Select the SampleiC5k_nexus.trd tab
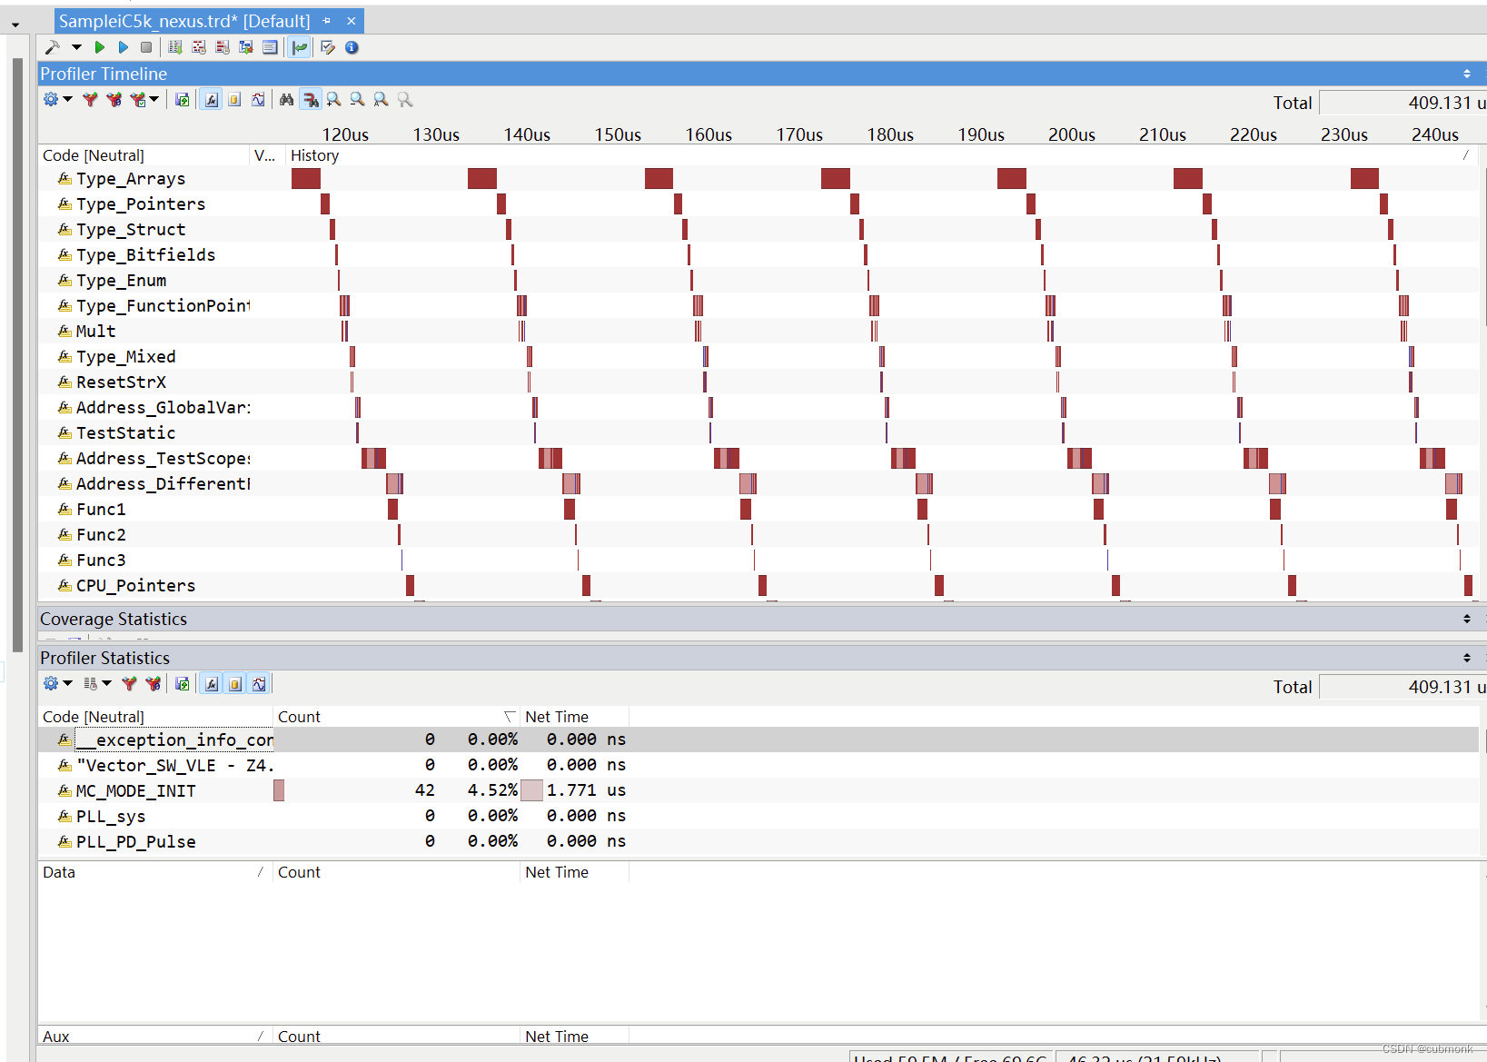 point(184,21)
